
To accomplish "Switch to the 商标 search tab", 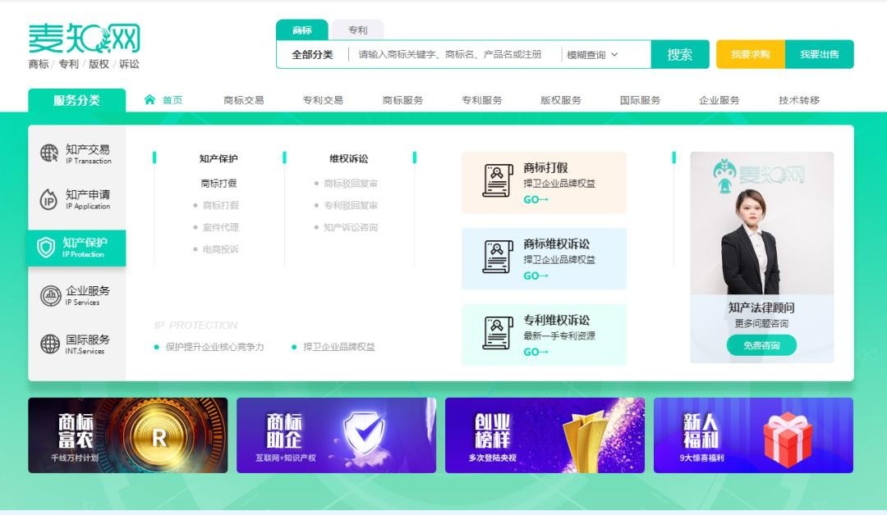I will (x=302, y=30).
